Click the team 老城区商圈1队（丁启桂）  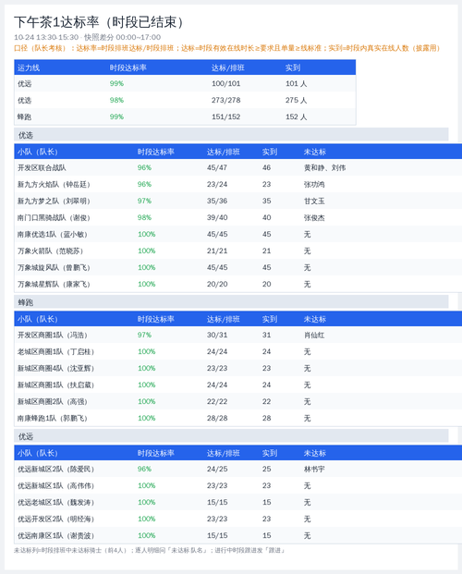(56, 352)
